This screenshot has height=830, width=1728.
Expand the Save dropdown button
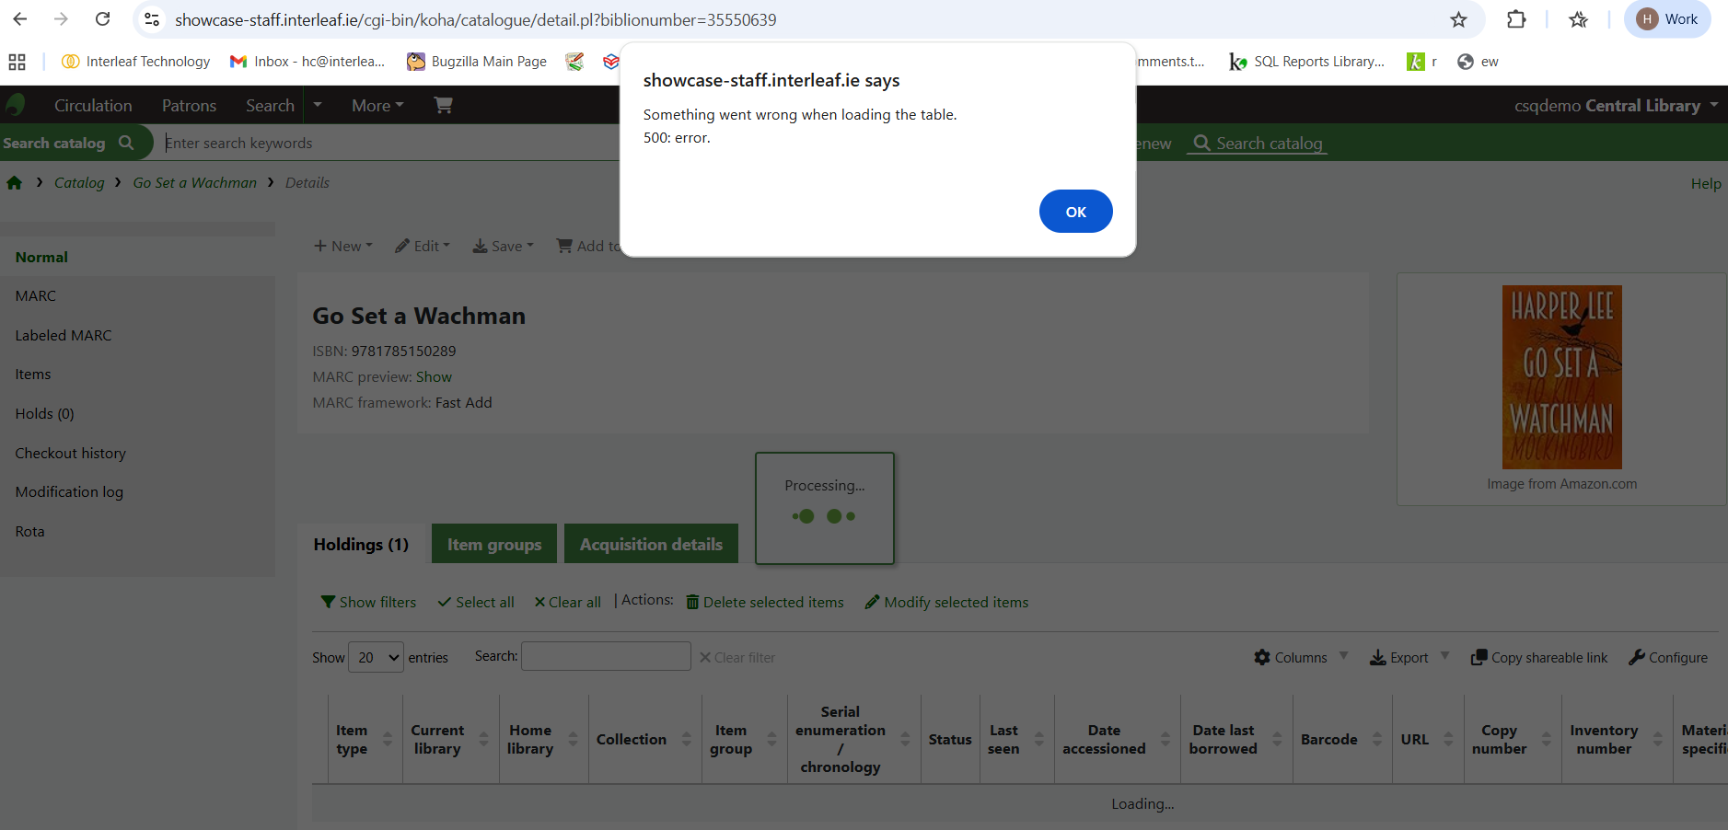[x=504, y=246]
